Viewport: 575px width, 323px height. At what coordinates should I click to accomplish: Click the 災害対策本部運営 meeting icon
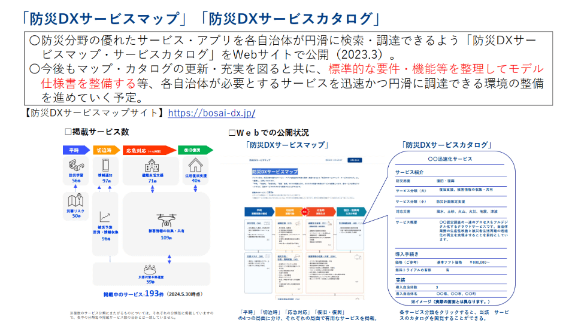150,270
